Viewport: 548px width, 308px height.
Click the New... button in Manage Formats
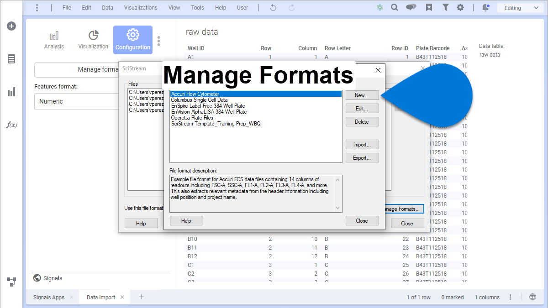click(362, 95)
